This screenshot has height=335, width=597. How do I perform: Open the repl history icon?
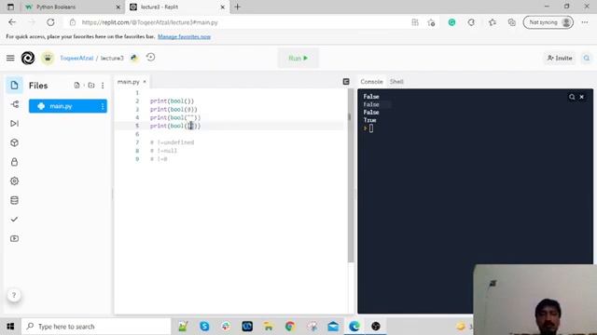tap(150, 58)
